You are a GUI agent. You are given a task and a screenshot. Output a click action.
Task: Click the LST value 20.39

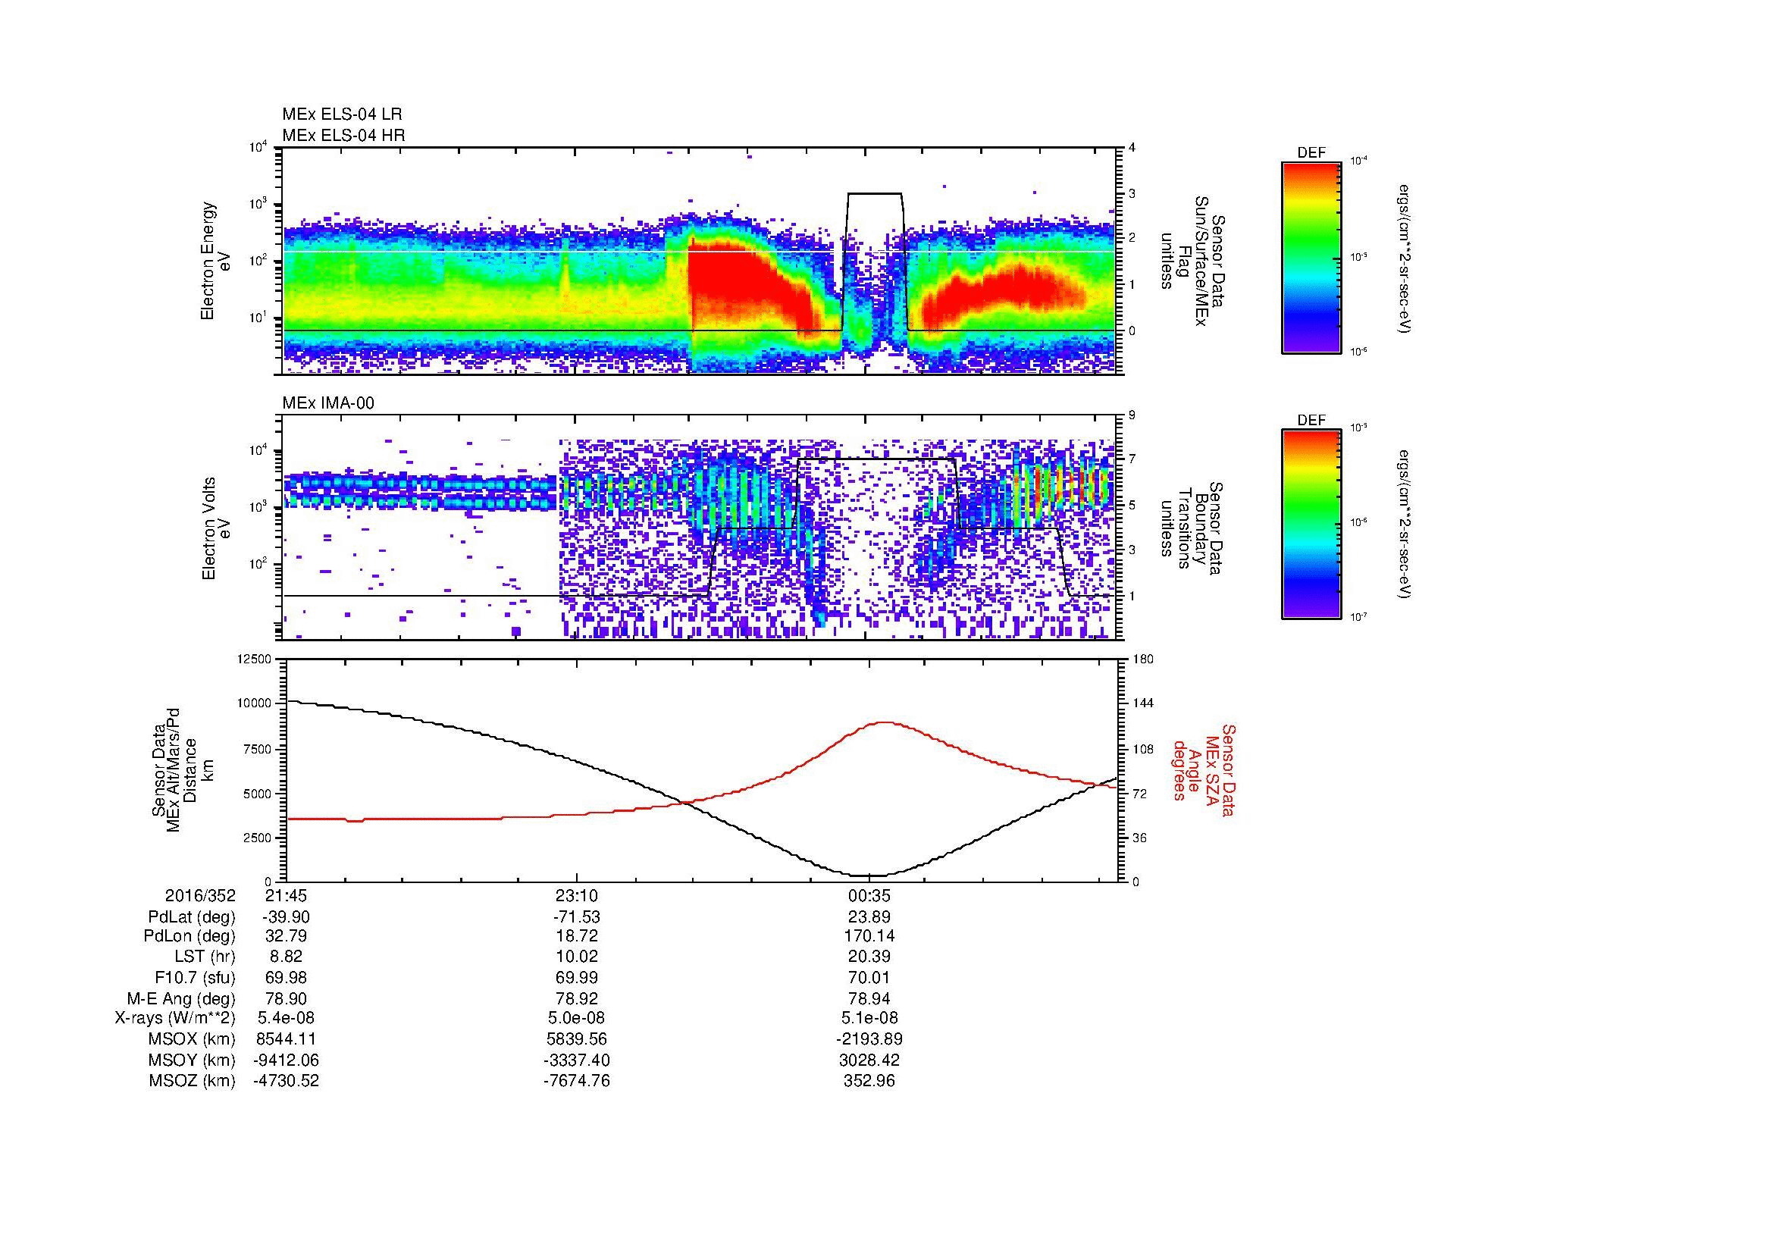869,957
